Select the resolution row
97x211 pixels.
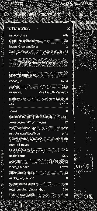coord(38,162)
